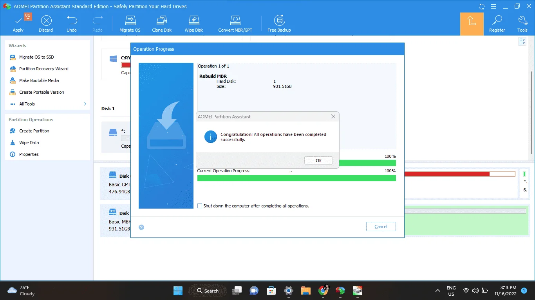
Task: Click the Apply checkmark in the toolbar
Action: [18, 24]
